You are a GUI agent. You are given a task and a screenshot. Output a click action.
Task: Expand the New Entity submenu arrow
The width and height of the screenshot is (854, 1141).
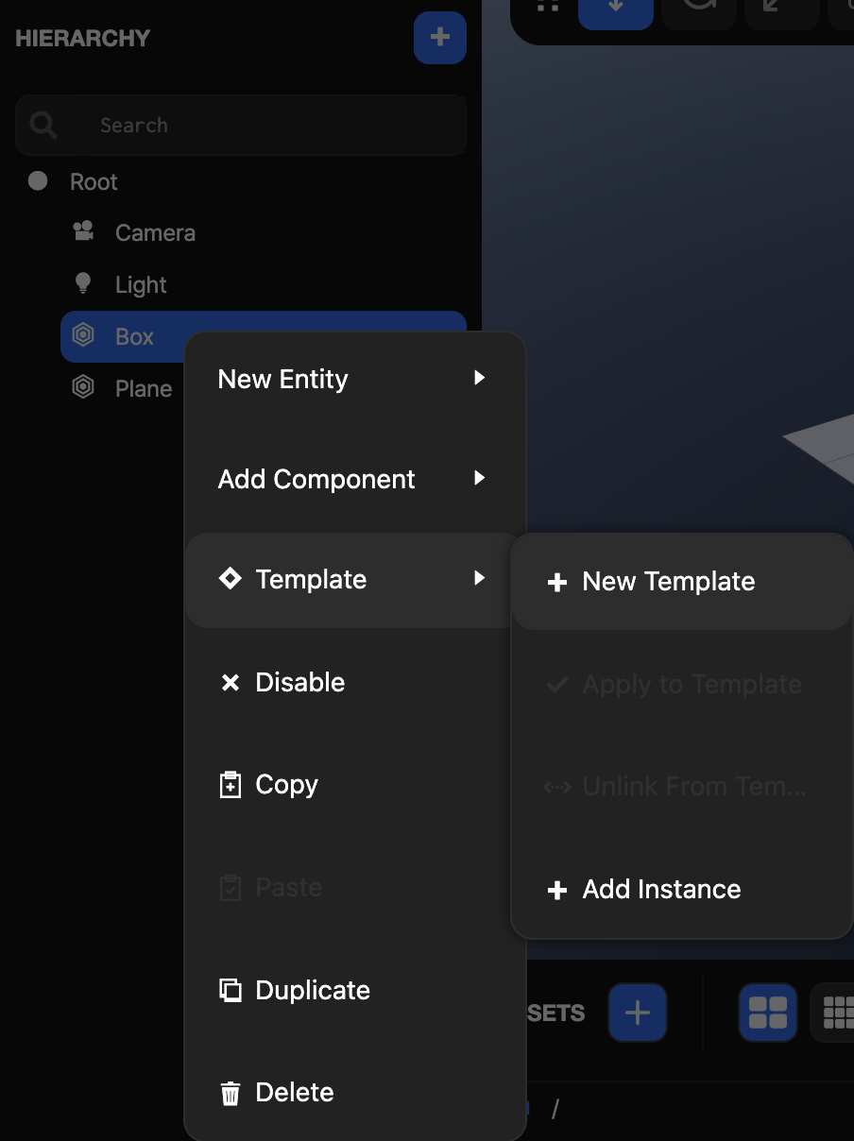pyautogui.click(x=479, y=378)
